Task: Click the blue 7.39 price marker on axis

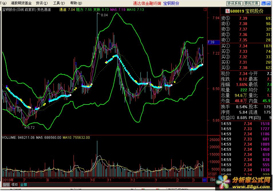Action: (214, 42)
